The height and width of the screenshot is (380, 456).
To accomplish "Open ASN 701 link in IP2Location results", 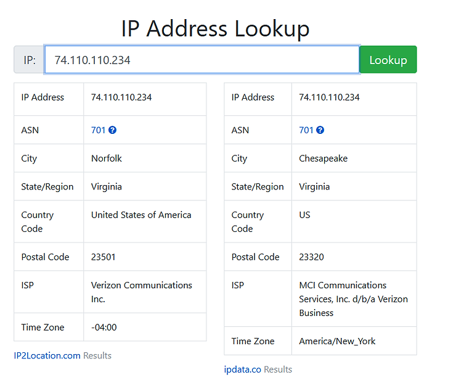I will pyautogui.click(x=98, y=130).
